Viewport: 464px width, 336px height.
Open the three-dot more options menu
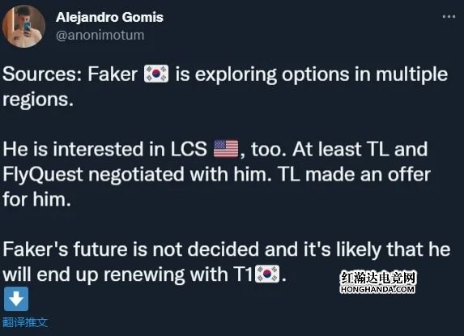click(449, 16)
